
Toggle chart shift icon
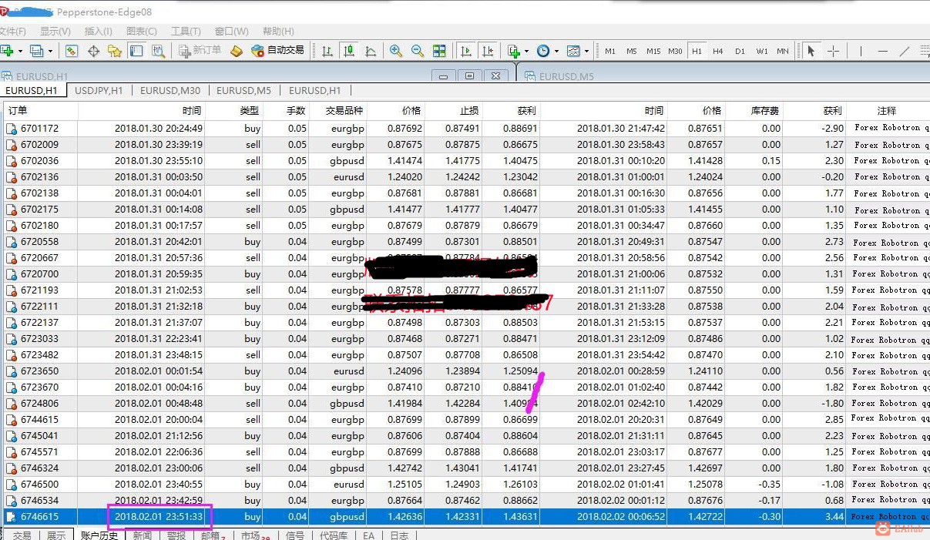pyautogui.click(x=488, y=51)
